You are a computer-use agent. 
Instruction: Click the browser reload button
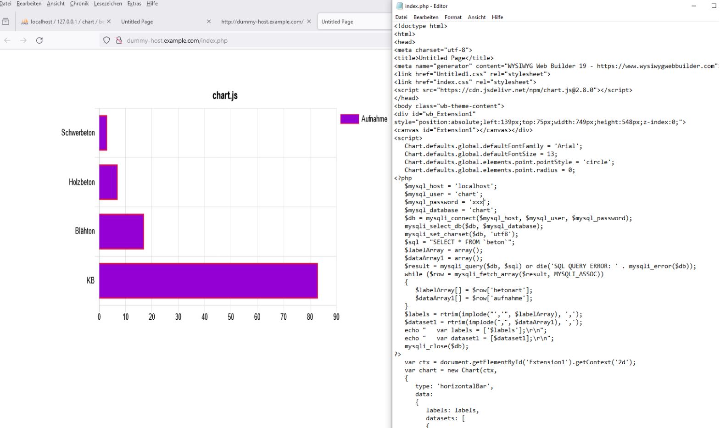coord(39,40)
